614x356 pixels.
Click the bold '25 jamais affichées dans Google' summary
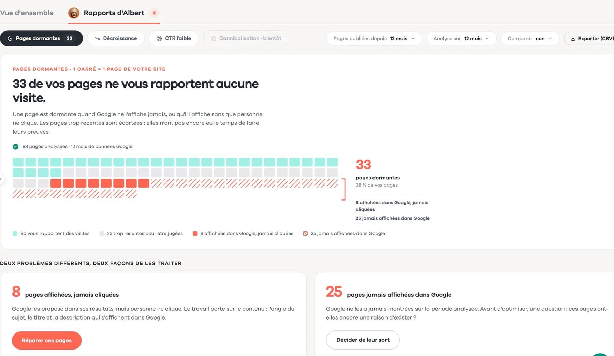(x=393, y=218)
